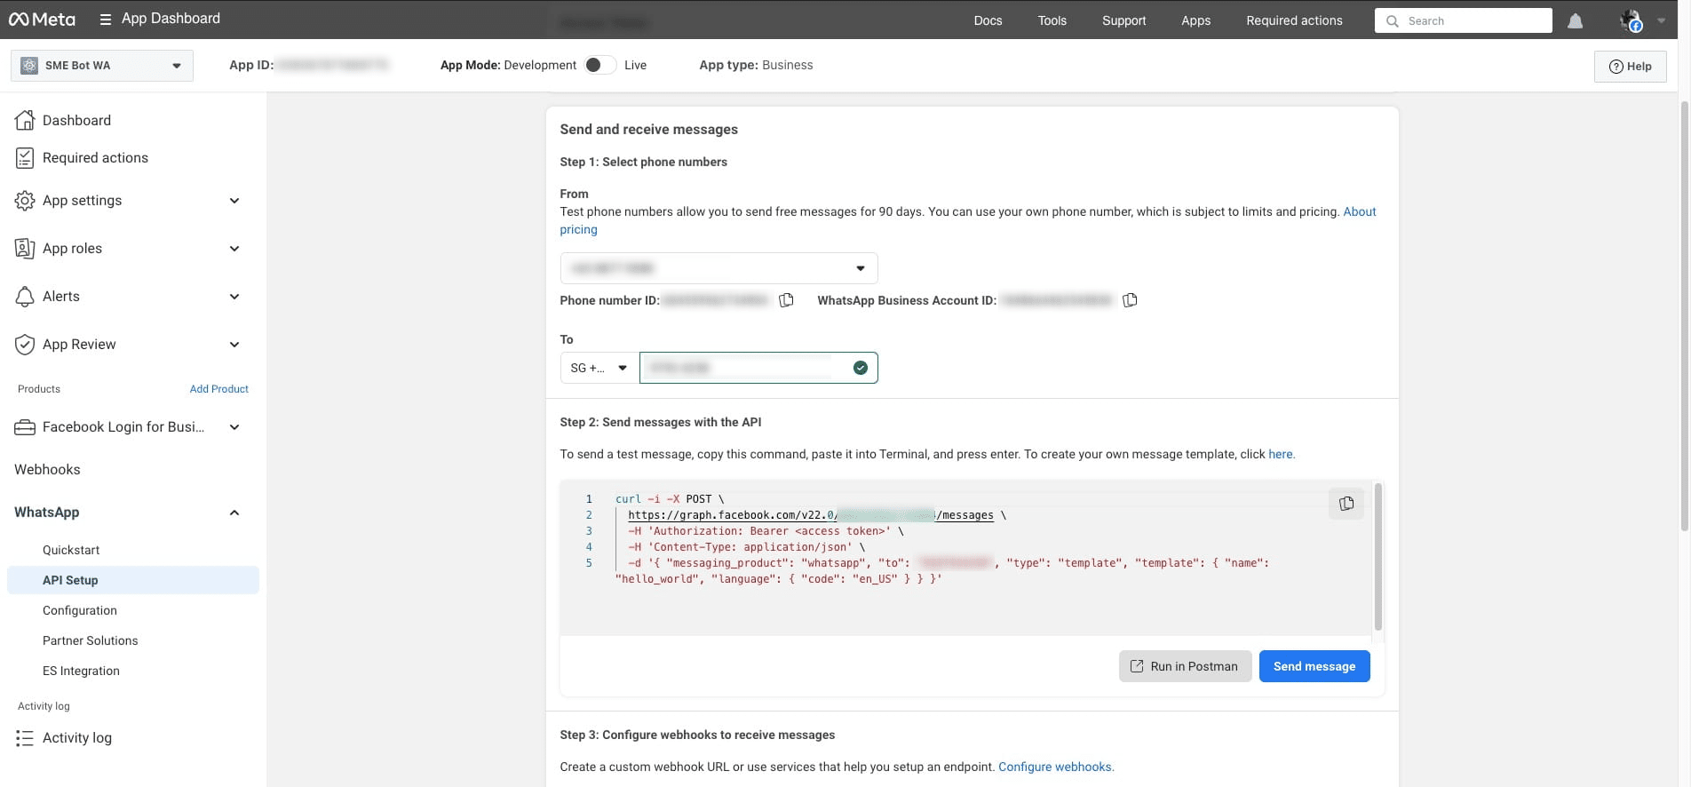The width and height of the screenshot is (1691, 787).
Task: Click Run in Postman button
Action: click(1185, 666)
